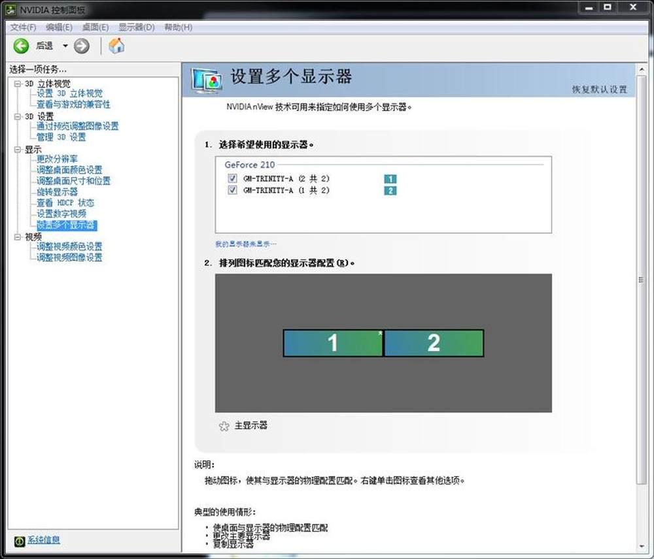Select display 2 in arrangement diagram
The height and width of the screenshot is (559, 654).
434,343
